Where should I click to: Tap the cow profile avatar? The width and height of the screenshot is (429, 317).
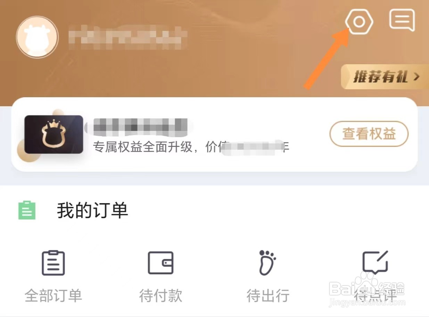(x=38, y=37)
